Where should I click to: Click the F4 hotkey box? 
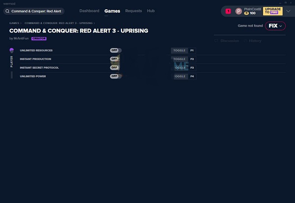click(x=192, y=76)
